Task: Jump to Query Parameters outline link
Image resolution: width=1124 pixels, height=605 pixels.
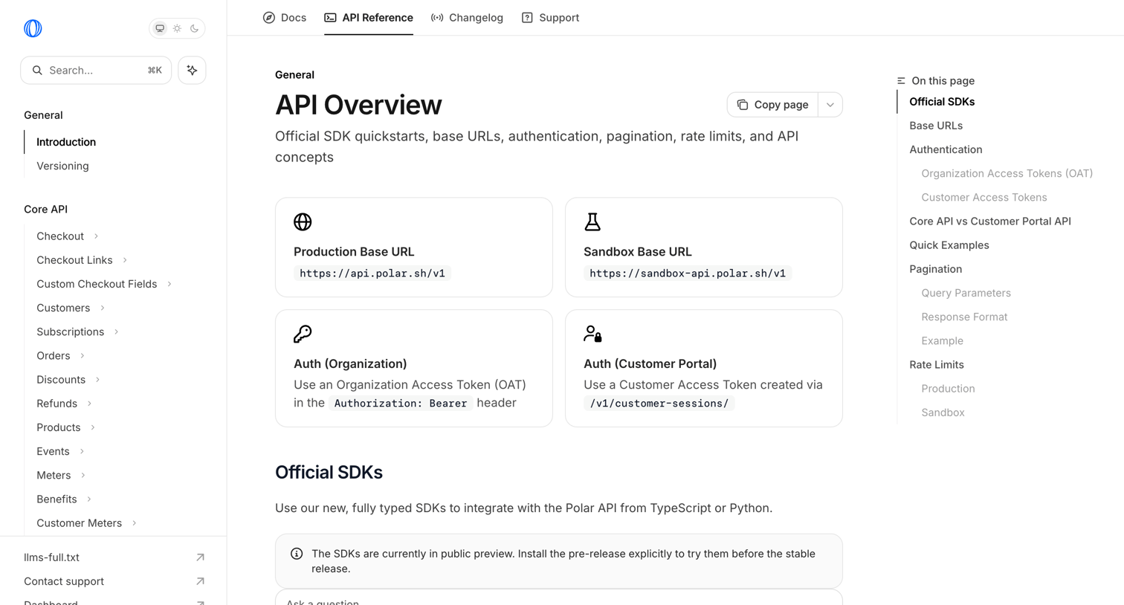Action: (966, 293)
